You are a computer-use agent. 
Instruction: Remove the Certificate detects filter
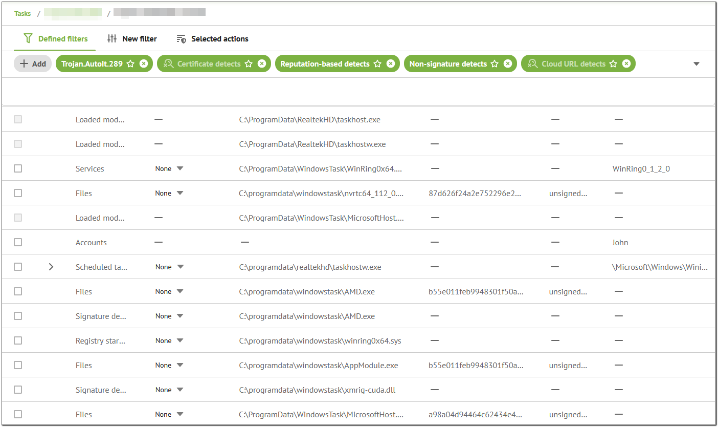(262, 64)
